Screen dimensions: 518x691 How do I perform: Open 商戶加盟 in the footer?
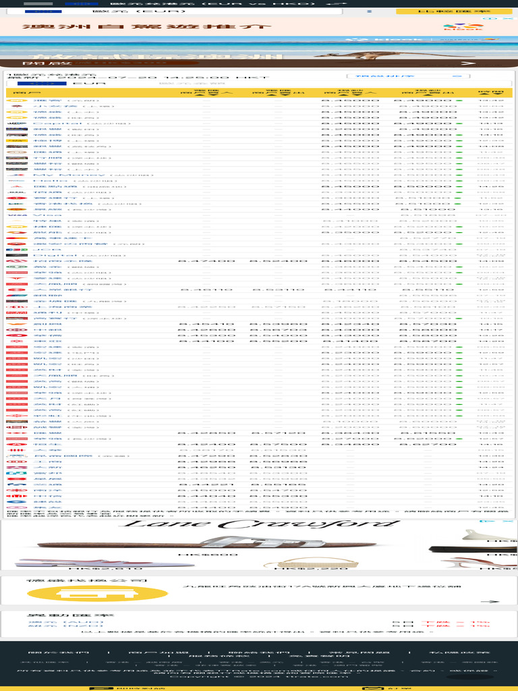pos(159,653)
